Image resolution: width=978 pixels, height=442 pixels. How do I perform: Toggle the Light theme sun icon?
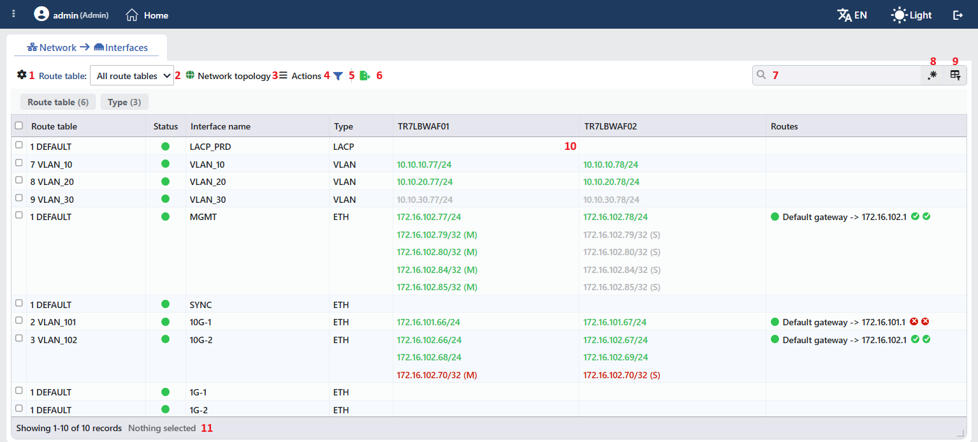pos(899,15)
